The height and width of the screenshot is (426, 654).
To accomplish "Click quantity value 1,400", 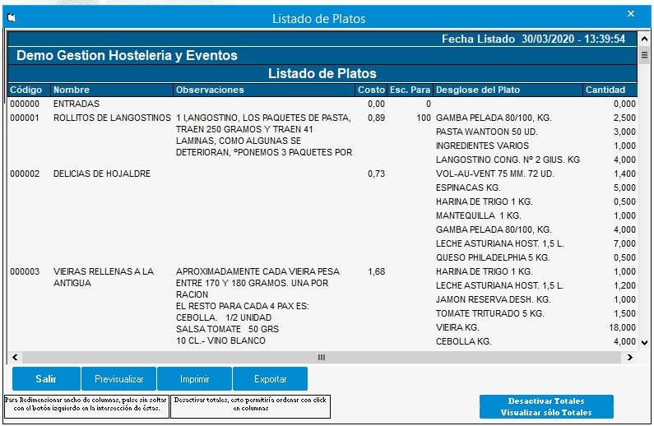I will tap(624, 174).
